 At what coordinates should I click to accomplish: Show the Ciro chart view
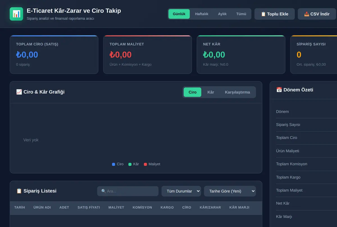coord(192,92)
